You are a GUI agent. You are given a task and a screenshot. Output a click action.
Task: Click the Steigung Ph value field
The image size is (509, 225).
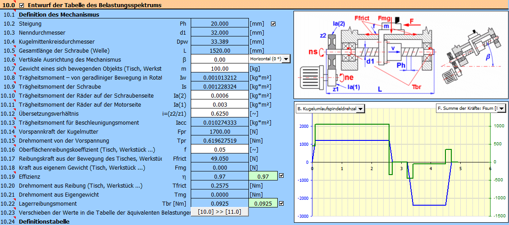point(220,23)
